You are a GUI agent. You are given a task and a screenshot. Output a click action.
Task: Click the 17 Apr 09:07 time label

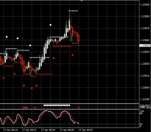(x=86, y=130)
